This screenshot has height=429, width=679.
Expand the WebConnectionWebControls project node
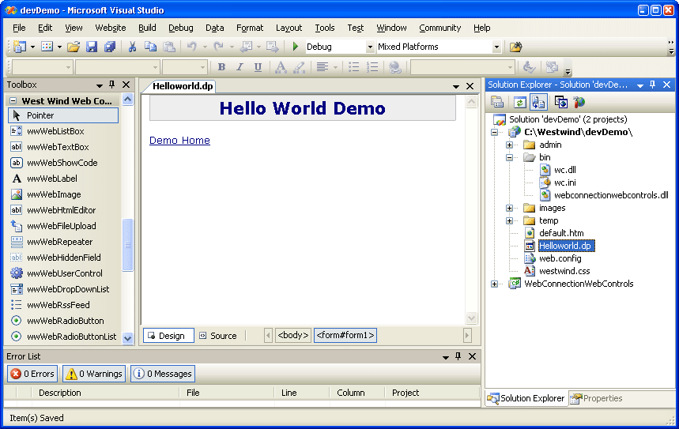(494, 284)
